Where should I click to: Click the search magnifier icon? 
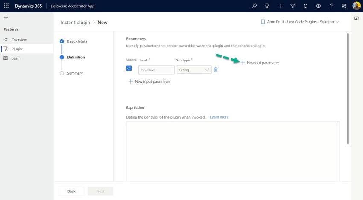(255, 6)
